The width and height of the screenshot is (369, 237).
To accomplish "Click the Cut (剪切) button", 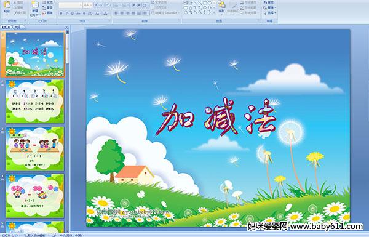I will tap(18, 2).
